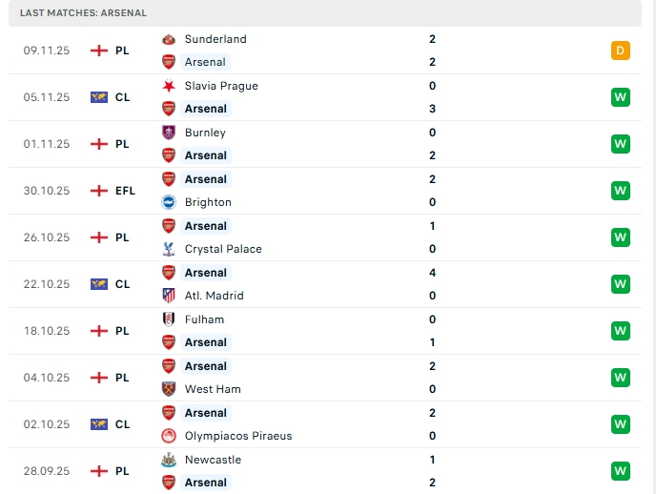
Task: Click the Crystal Palace club crest
Action: click(x=169, y=249)
